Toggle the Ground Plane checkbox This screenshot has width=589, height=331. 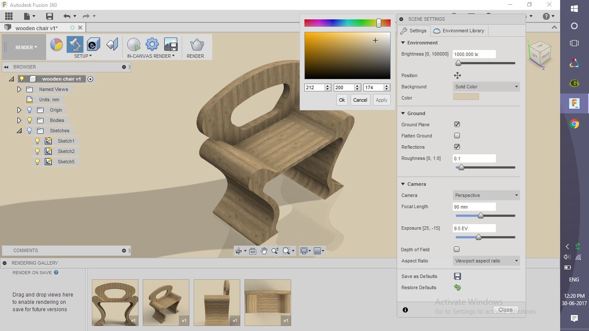[457, 125]
